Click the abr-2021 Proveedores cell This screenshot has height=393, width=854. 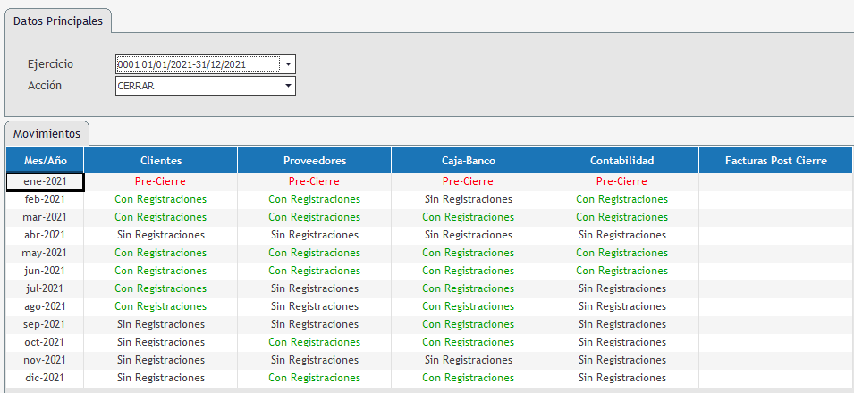[314, 235]
